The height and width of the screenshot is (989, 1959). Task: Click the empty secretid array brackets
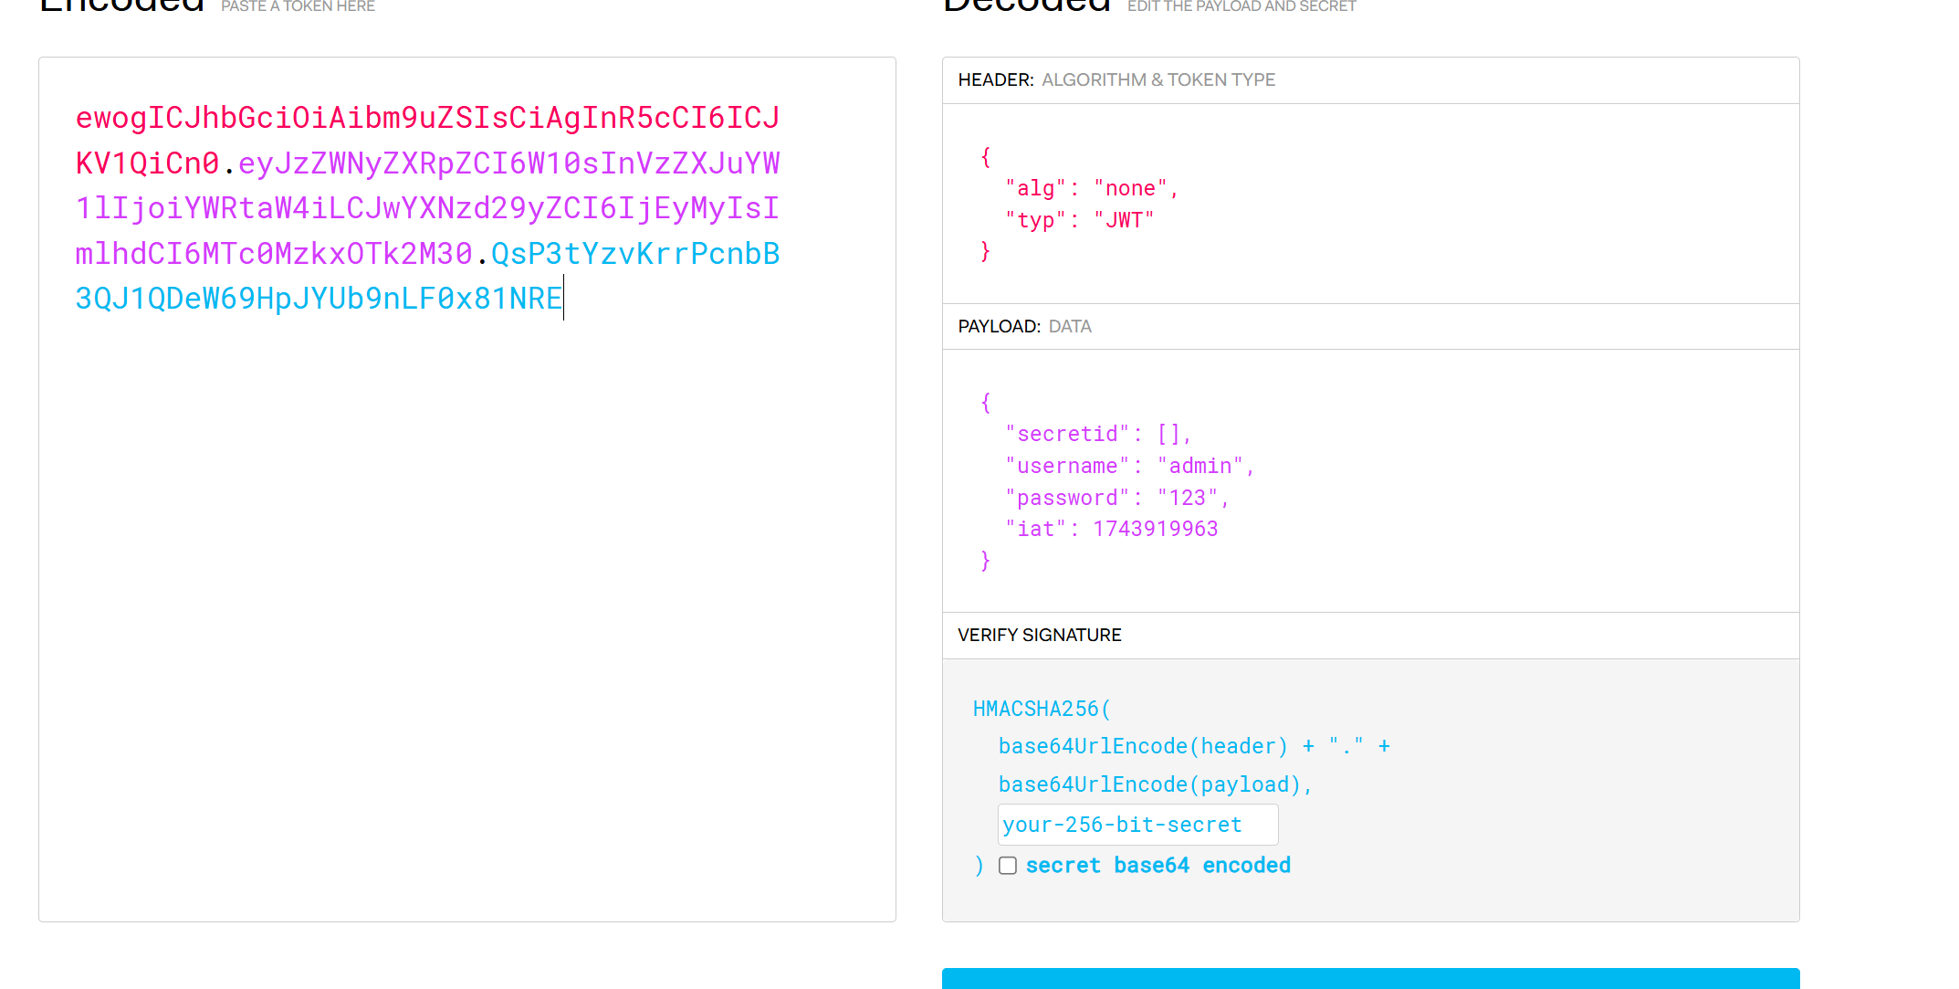[x=1168, y=435]
